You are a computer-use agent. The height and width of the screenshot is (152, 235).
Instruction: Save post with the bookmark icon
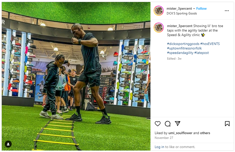(x=227, y=124)
